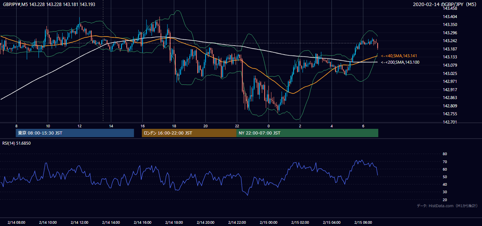Click RSI level 60 on scale
The height and width of the screenshot is (226, 482).
(x=445, y=169)
